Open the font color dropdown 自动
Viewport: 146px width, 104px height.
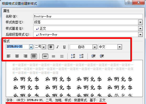pyautogui.click(x=95, y=47)
